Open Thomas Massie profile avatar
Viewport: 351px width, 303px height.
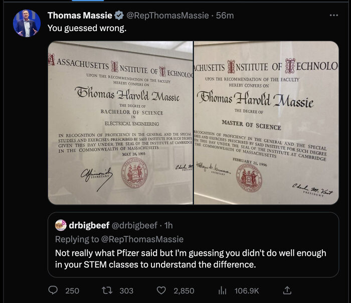click(27, 23)
